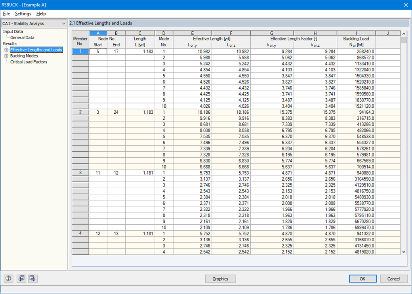This screenshot has width=412, height=294.
Task: Open the File menu
Action: tap(6, 13)
